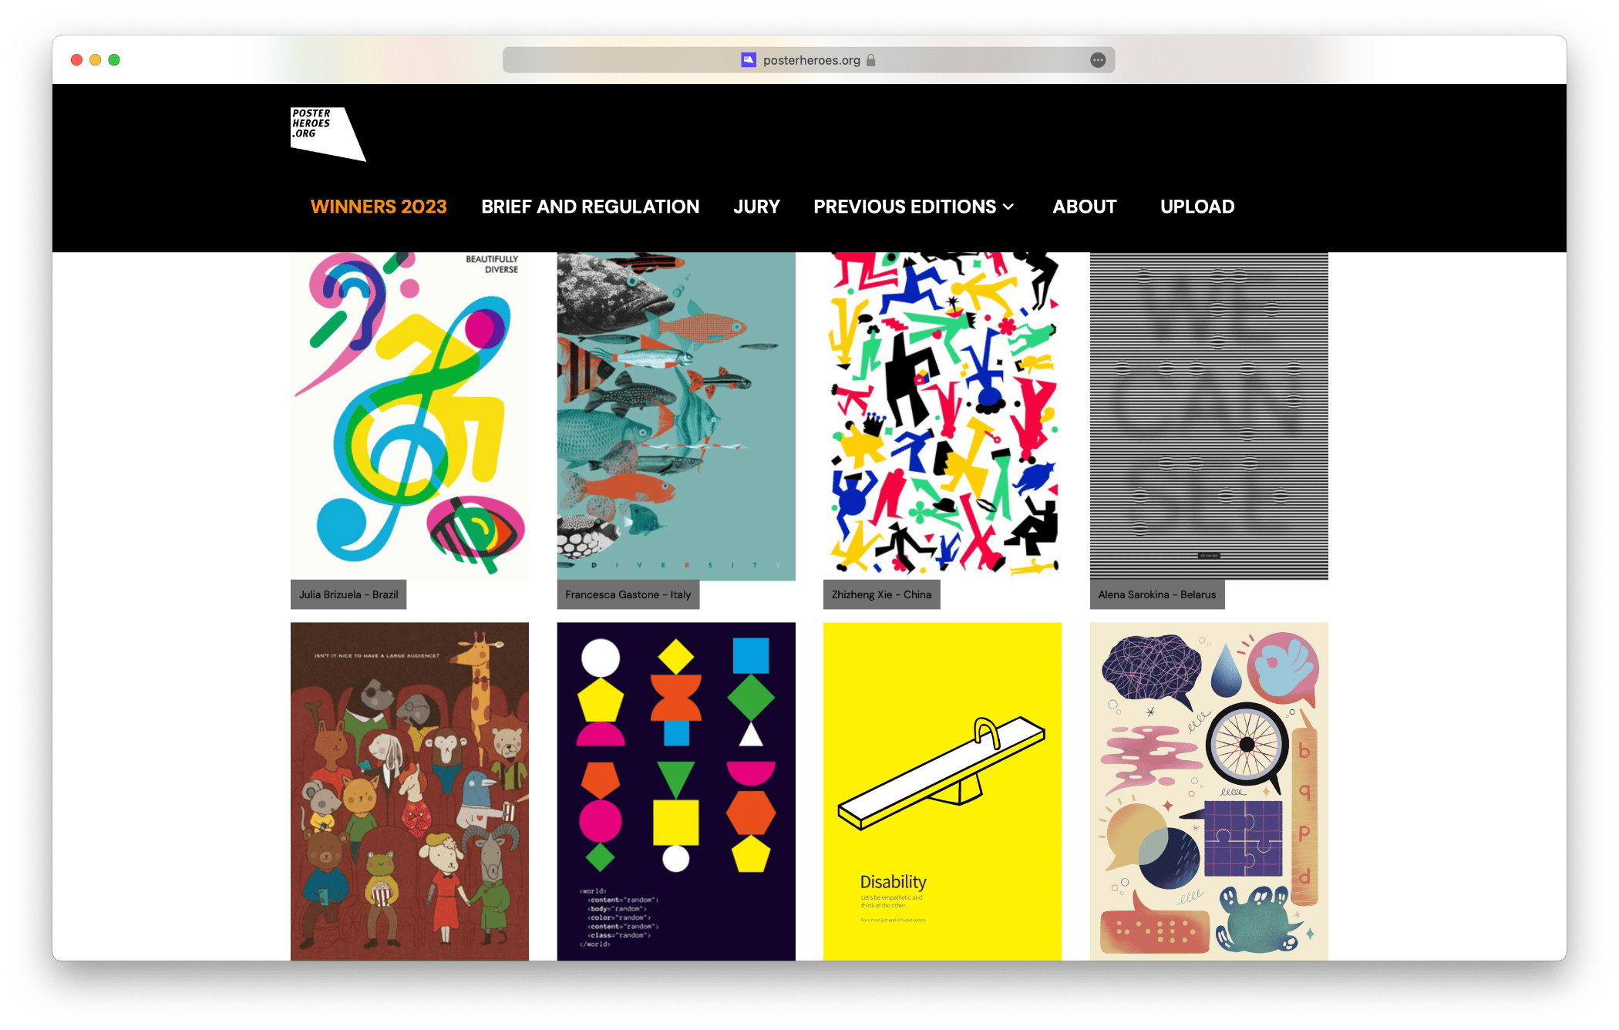Open Julia Brizuela's treble clef poster
Viewport: 1619px width, 1030px height.
click(x=409, y=416)
